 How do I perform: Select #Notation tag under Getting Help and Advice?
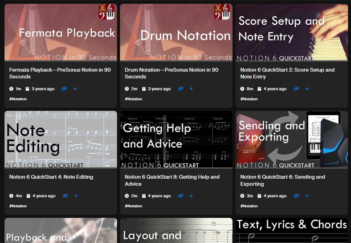point(134,206)
